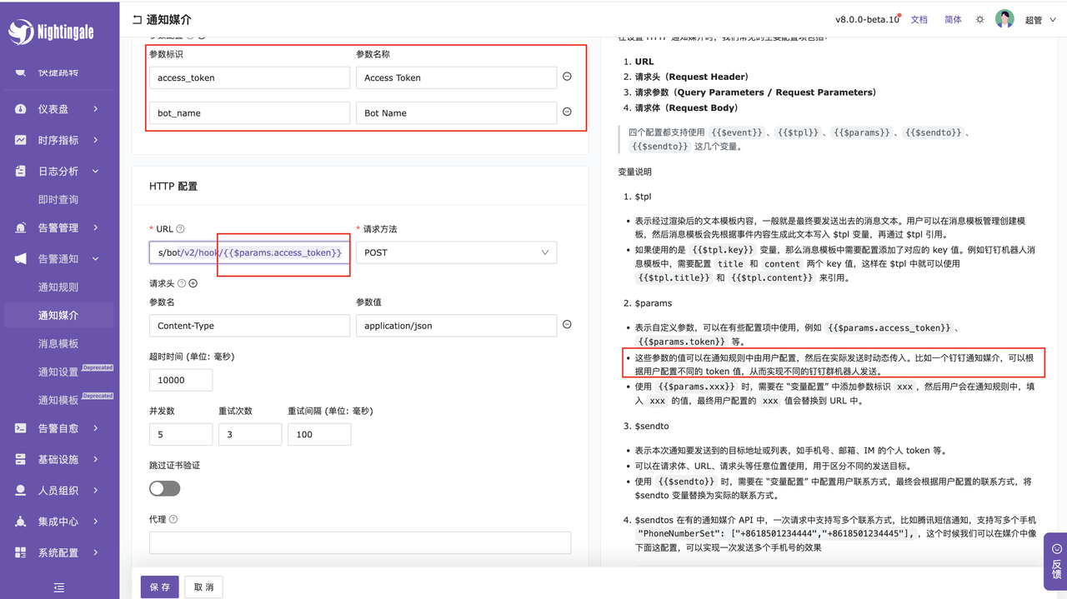Image resolution: width=1067 pixels, height=599 pixels.
Task: Click the timeout input field
Action: (x=180, y=380)
